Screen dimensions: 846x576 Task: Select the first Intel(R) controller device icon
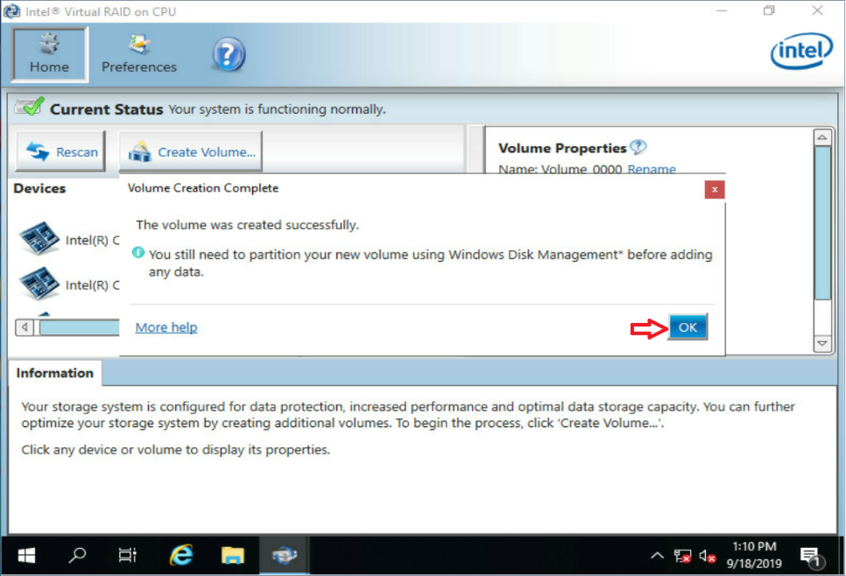click(39, 238)
